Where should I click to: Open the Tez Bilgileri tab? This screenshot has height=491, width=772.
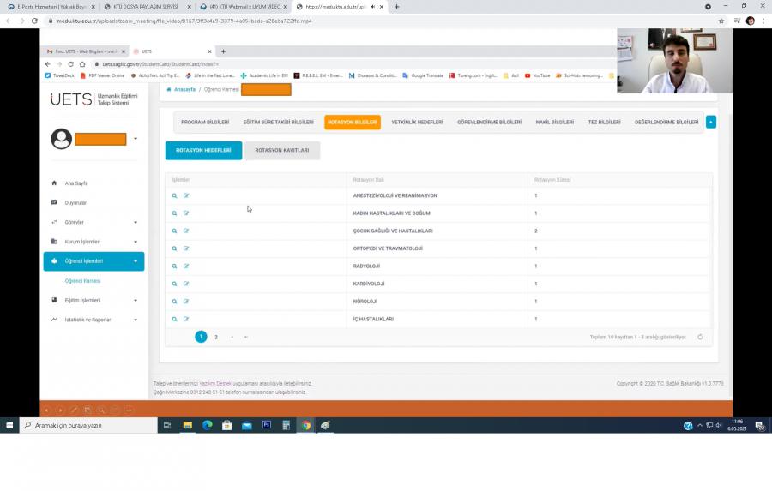tap(604, 123)
